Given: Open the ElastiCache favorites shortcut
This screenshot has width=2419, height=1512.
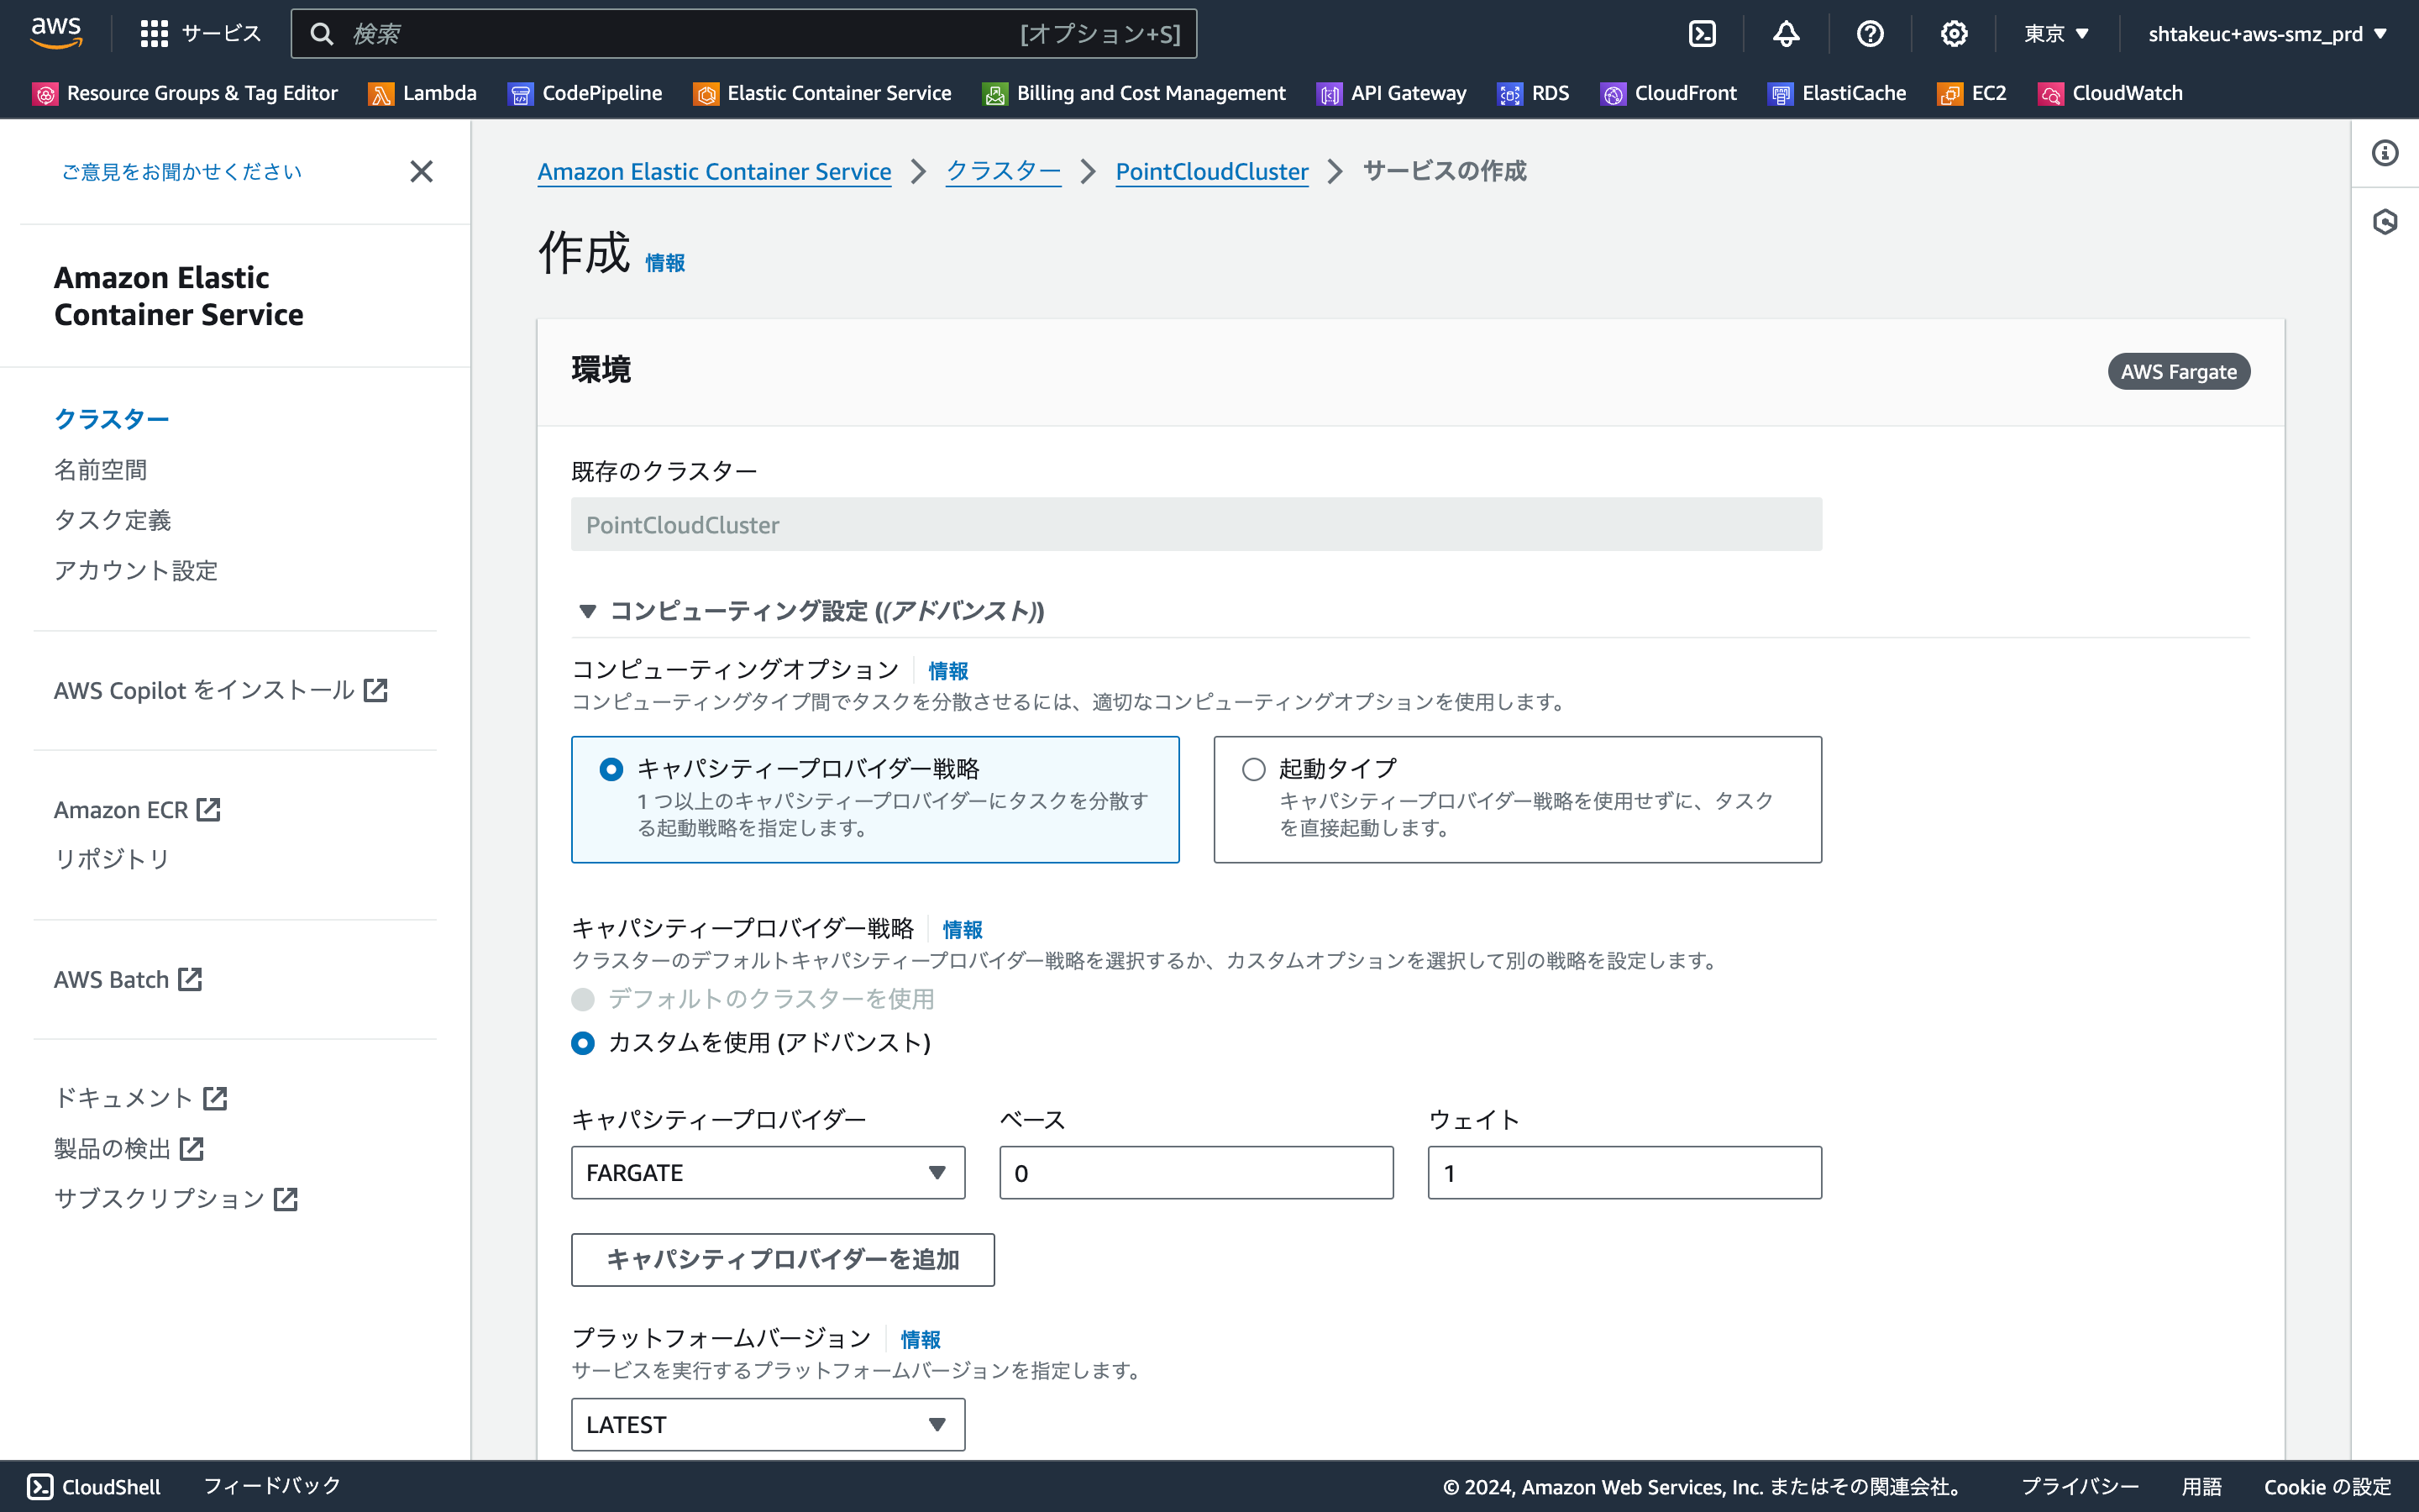Looking at the screenshot, I should click(1837, 93).
